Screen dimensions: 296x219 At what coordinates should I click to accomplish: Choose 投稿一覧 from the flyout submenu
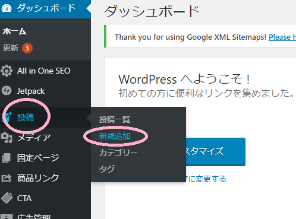pos(115,119)
